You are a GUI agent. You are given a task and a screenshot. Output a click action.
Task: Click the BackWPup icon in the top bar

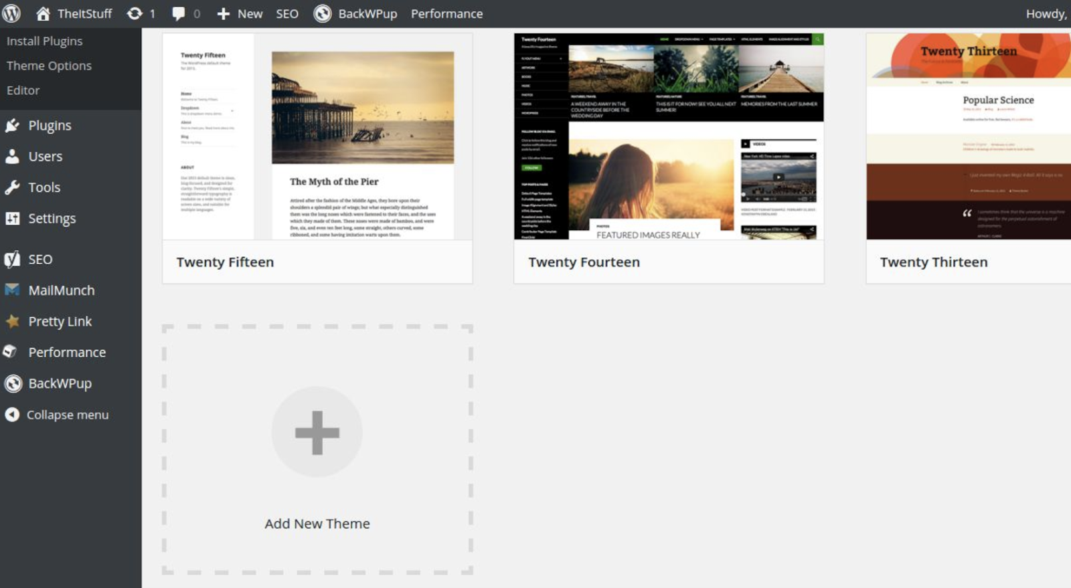tap(323, 13)
